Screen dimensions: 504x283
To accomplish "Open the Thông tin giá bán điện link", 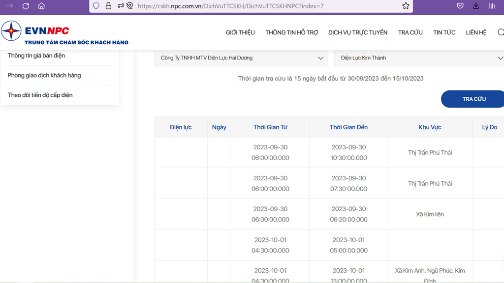I will point(36,56).
